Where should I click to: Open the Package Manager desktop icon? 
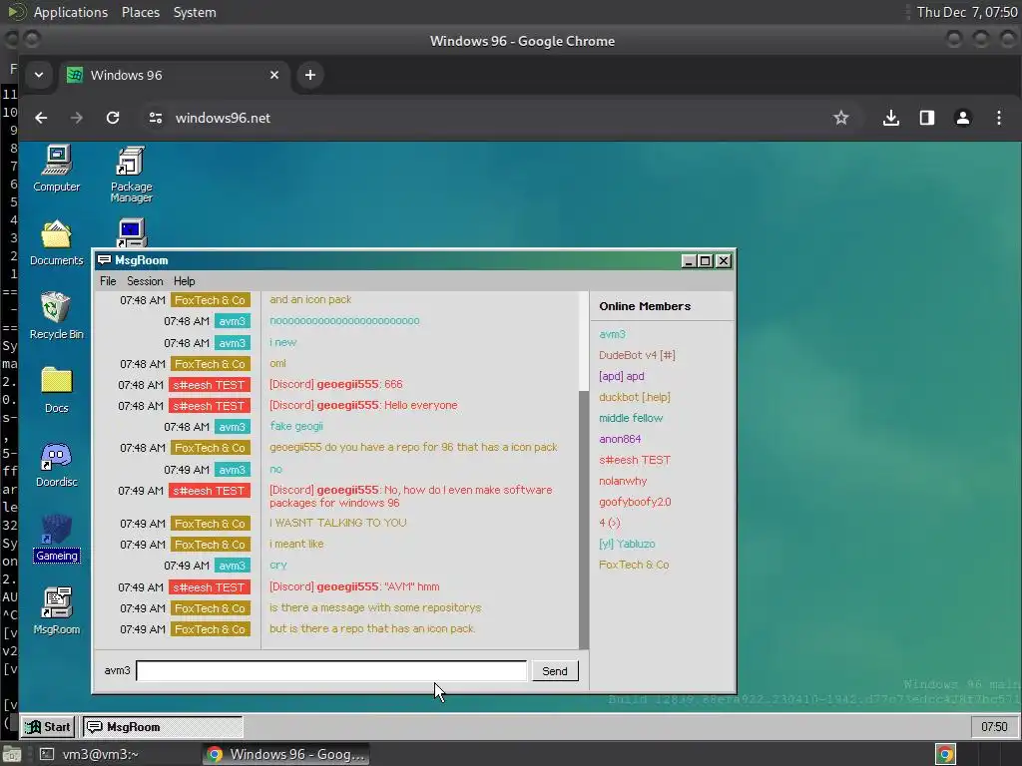coord(131,174)
